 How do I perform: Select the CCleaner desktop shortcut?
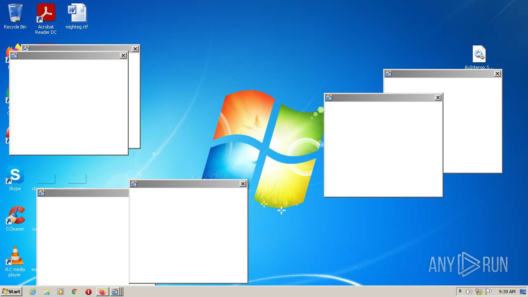pos(15,219)
